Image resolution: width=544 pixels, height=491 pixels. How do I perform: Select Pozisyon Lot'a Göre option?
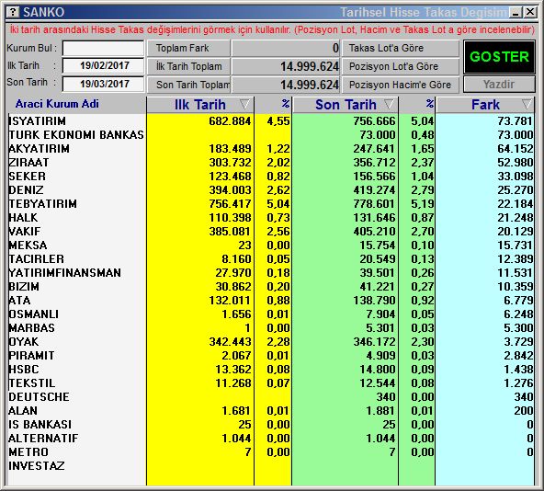point(401,66)
